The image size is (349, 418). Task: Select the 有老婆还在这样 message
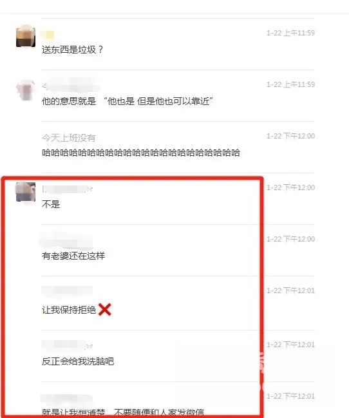73,256
